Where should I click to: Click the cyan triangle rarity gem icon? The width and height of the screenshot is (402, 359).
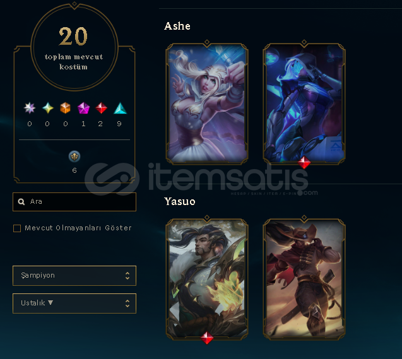(x=120, y=108)
